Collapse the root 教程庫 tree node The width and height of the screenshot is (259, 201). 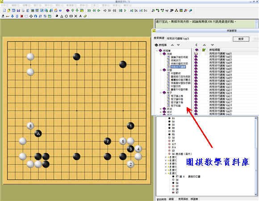157,51
